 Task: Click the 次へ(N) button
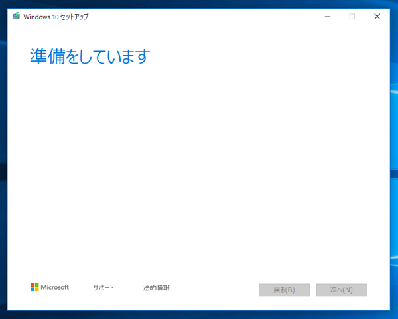tap(342, 290)
